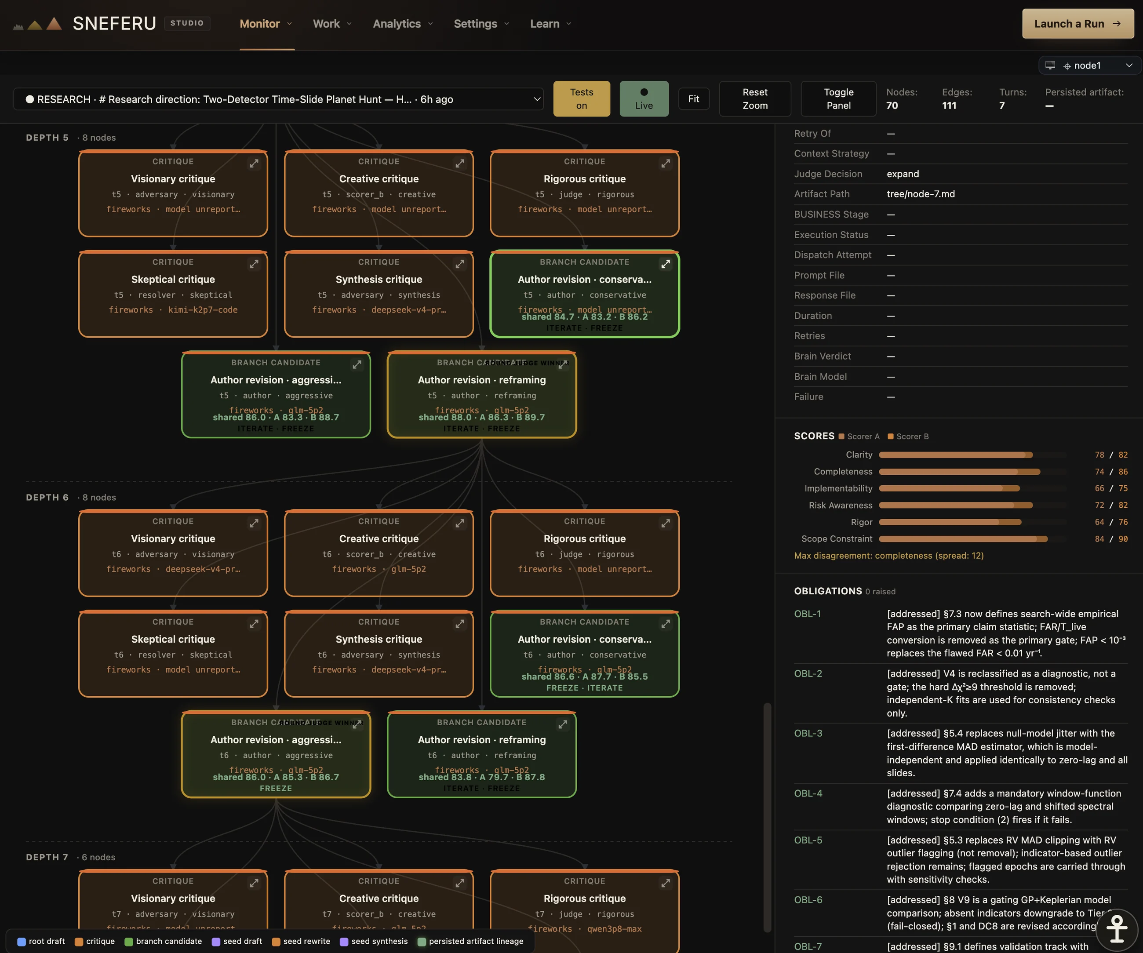Select the t5 Skeptical critique node card
The height and width of the screenshot is (953, 1143).
coord(173,294)
